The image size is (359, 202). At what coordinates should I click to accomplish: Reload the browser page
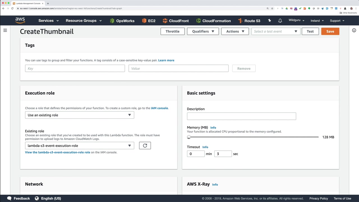point(12,8)
